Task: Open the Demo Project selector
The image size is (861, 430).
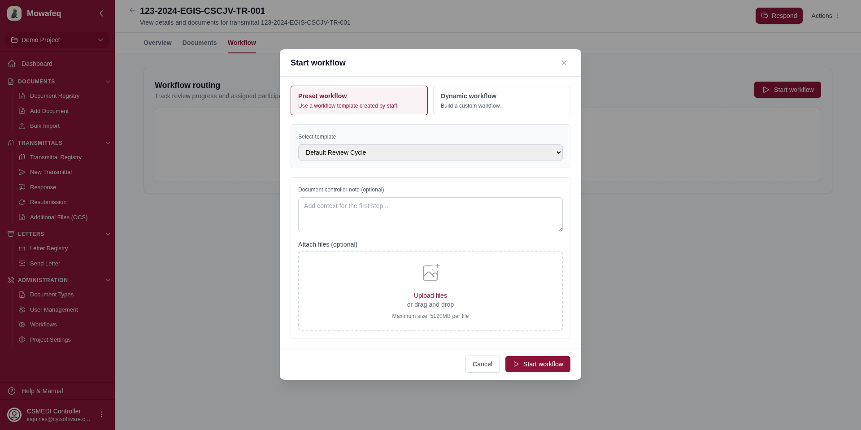Action: coord(57,40)
